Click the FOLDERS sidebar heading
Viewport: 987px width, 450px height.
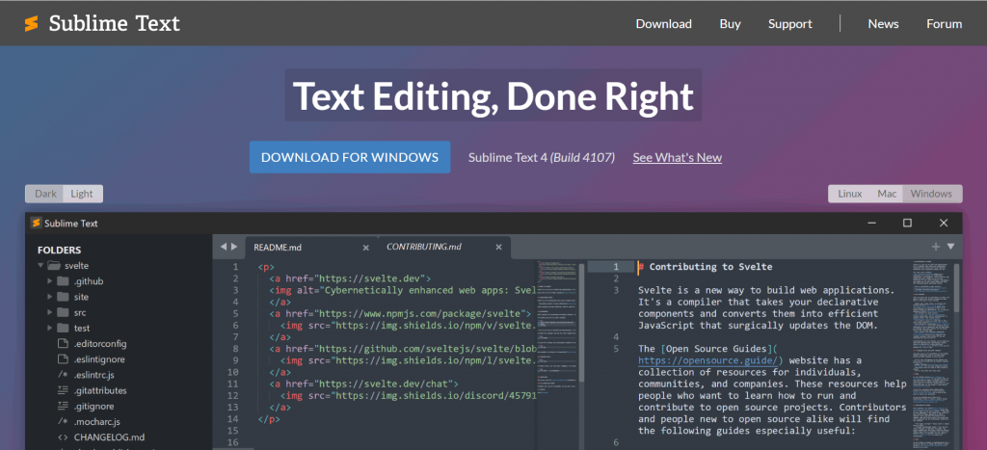click(x=59, y=250)
